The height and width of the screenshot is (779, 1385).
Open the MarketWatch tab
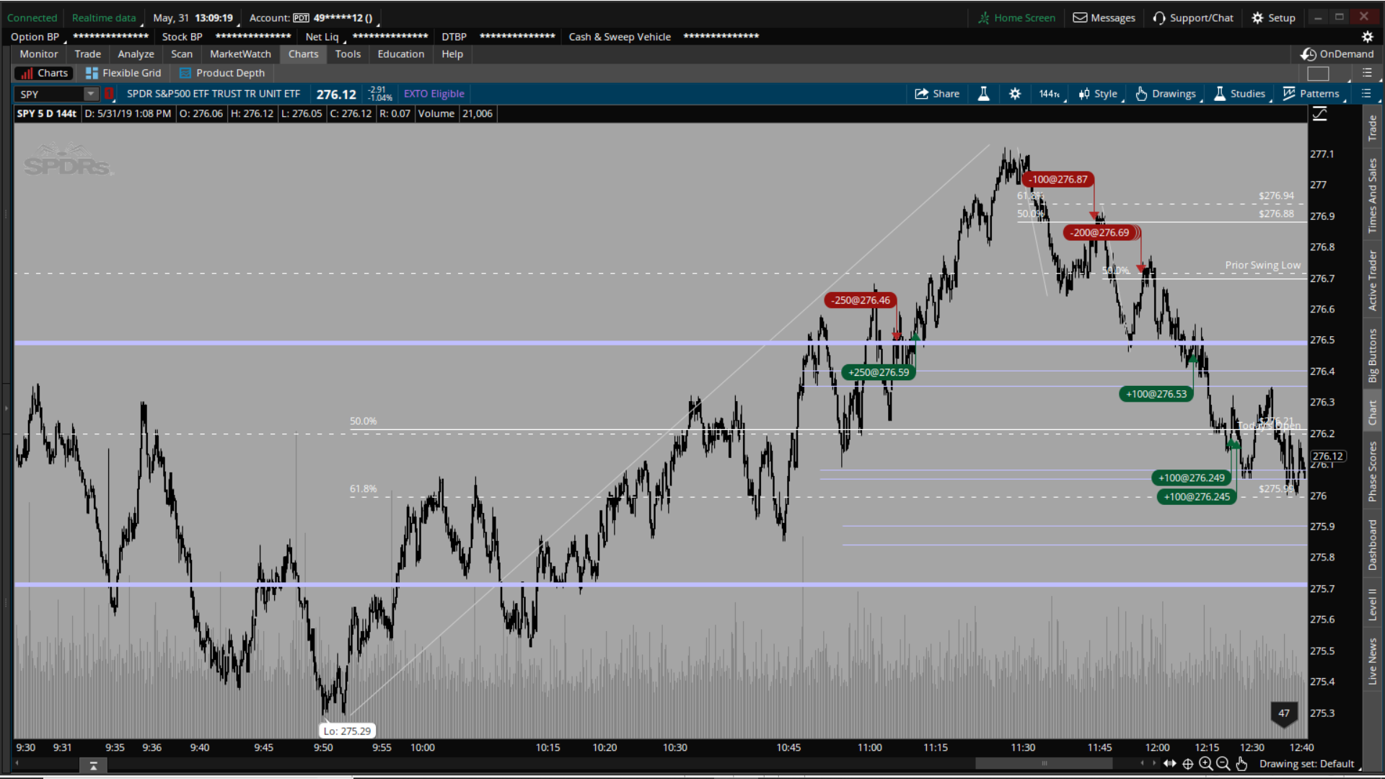(240, 54)
